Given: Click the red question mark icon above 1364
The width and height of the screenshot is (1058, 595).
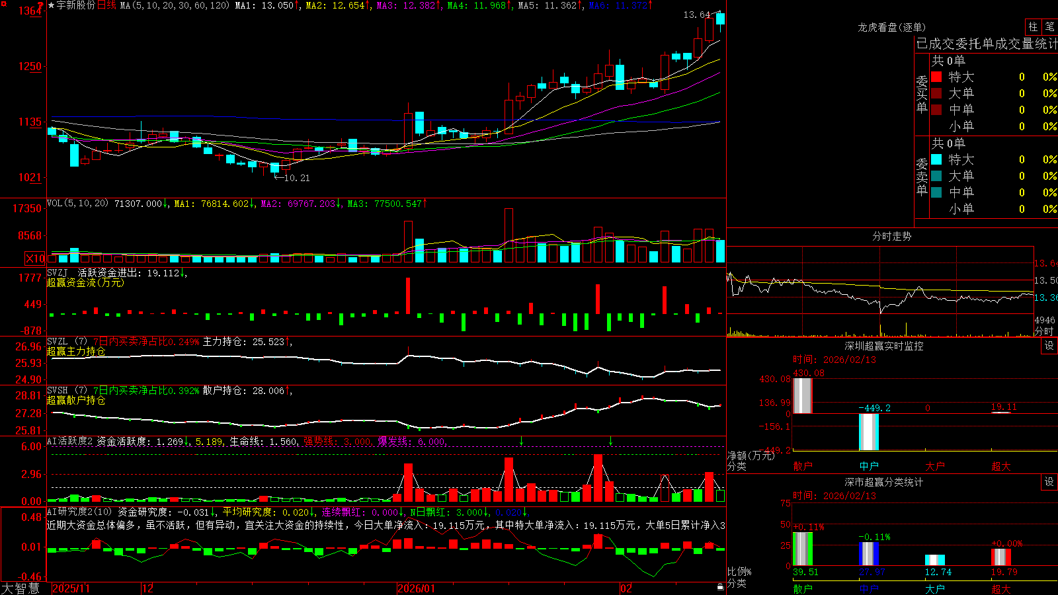Looking at the screenshot, I should (x=41, y=5).
